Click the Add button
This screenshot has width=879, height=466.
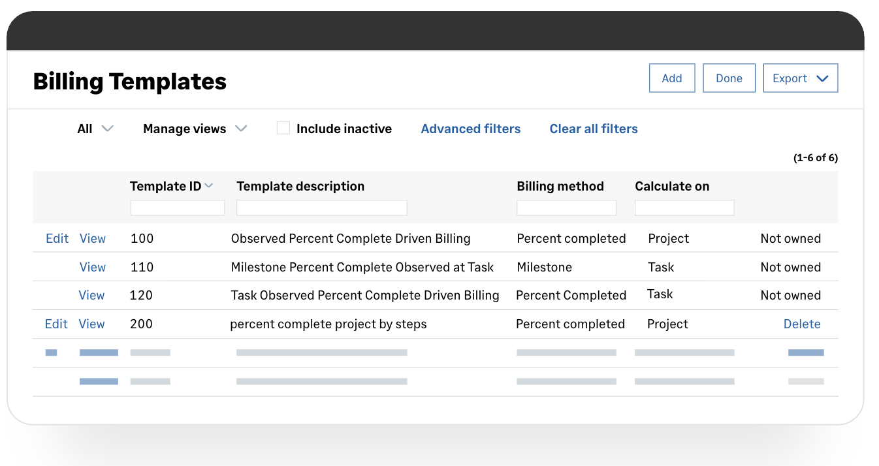pyautogui.click(x=671, y=78)
